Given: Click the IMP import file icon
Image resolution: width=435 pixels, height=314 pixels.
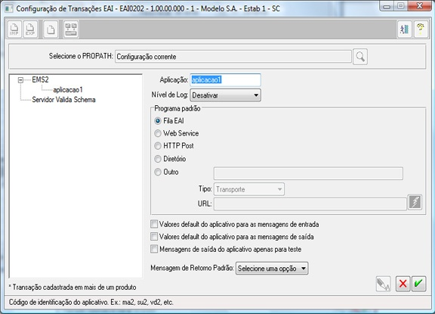Looking at the screenshot, I should [x=14, y=29].
